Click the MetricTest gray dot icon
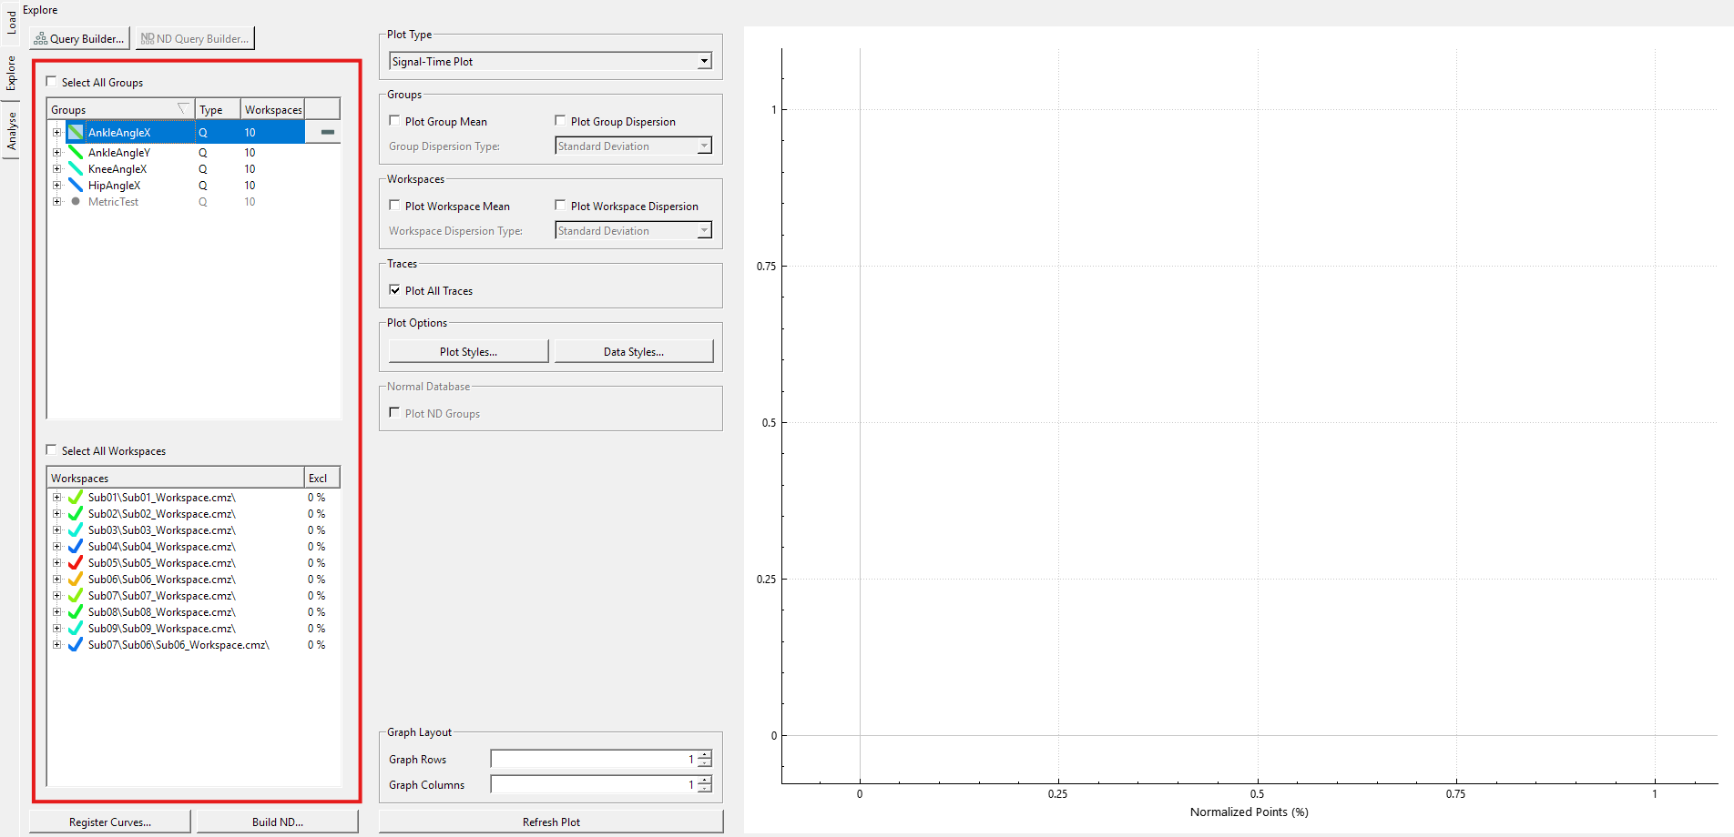The width and height of the screenshot is (1734, 837). tap(76, 202)
